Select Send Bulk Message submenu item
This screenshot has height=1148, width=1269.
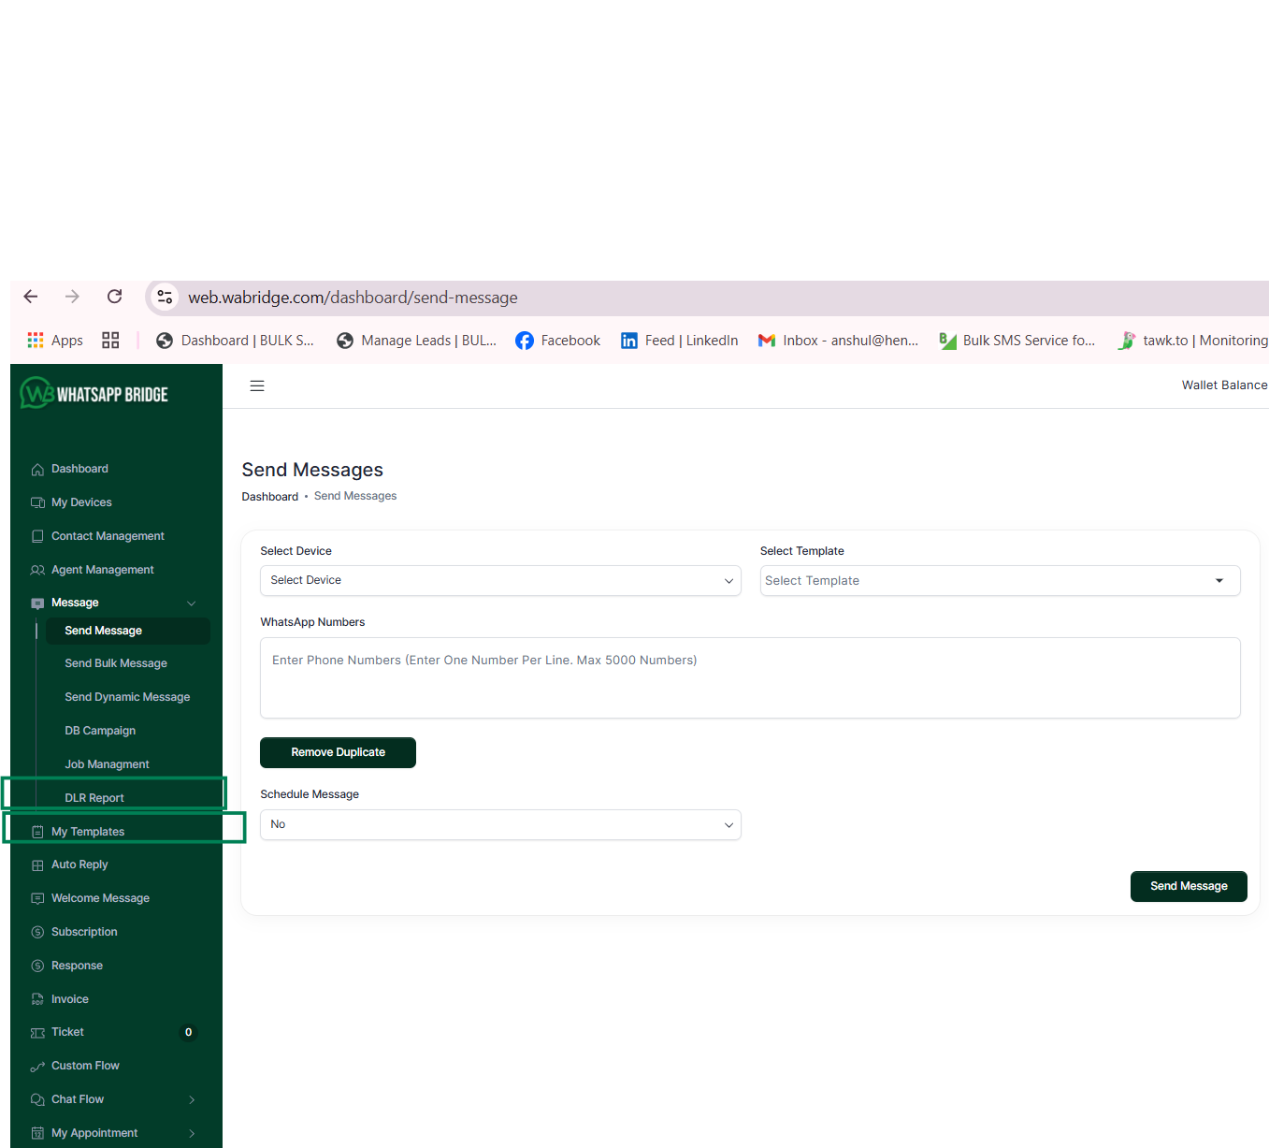116,663
